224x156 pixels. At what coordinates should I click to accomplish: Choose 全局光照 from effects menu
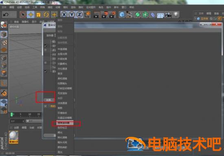62,54
